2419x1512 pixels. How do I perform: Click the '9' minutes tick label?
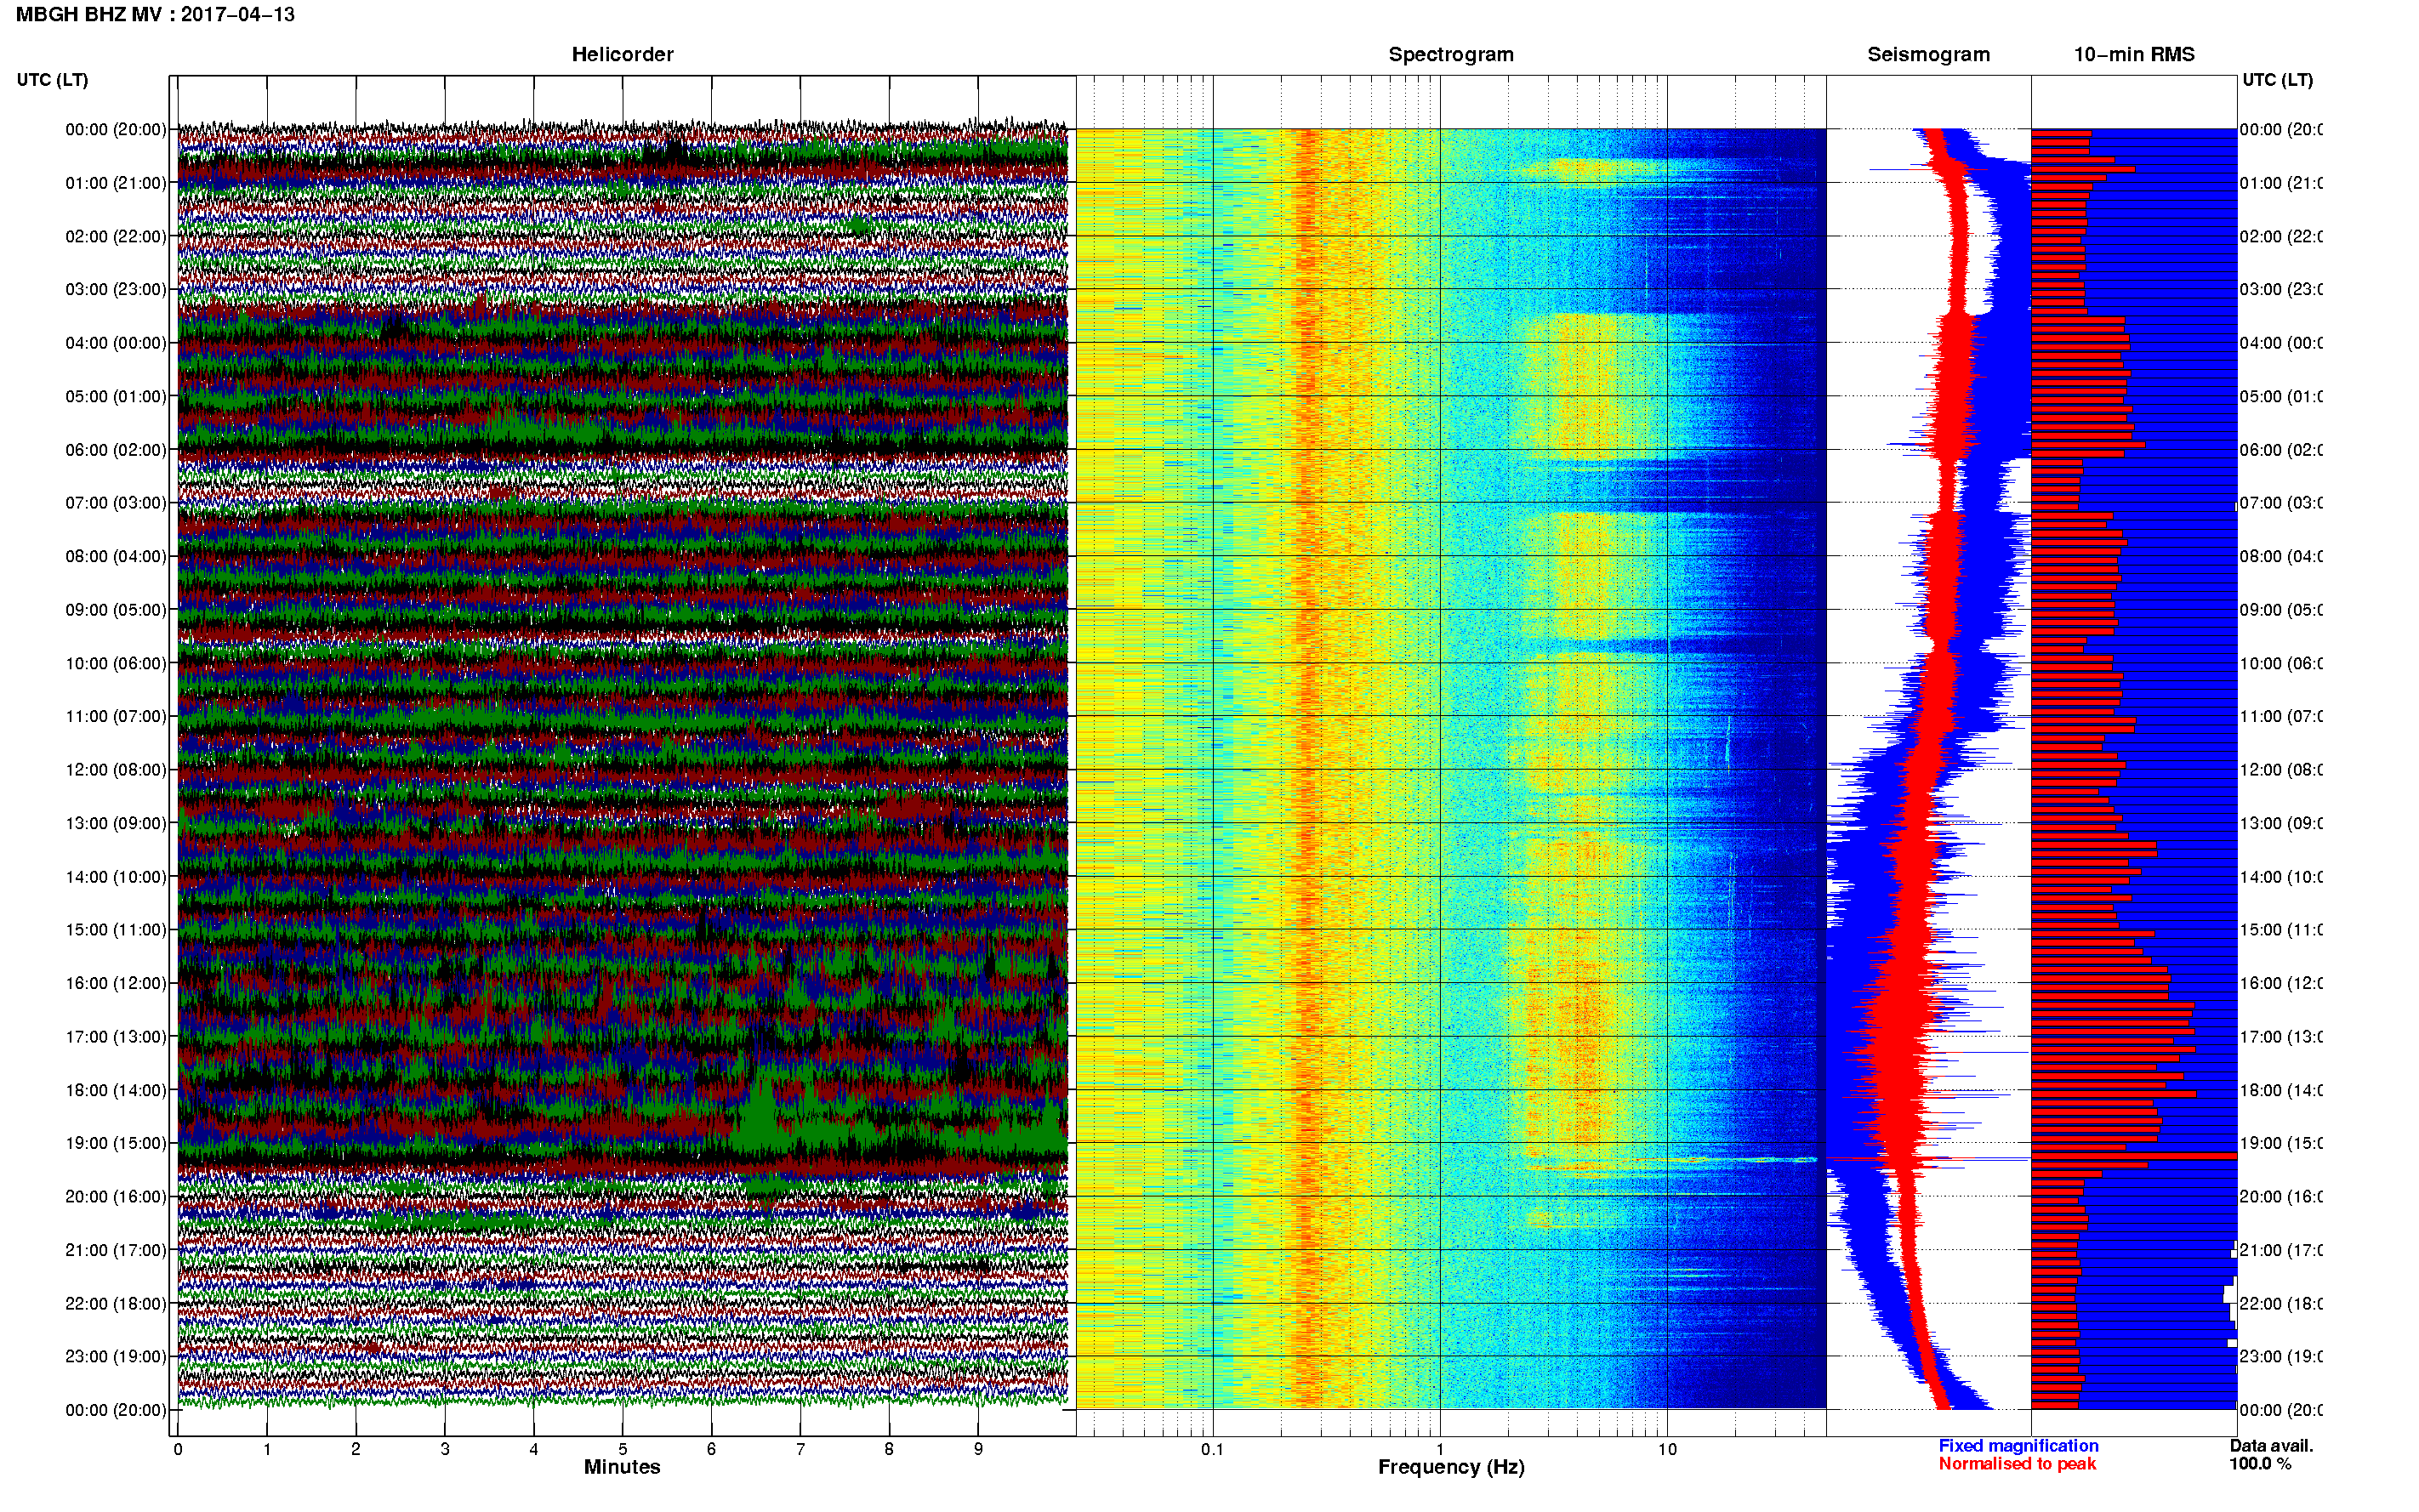tap(978, 1449)
